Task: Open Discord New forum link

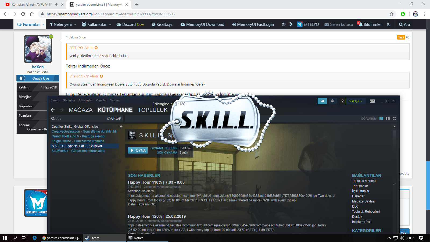Action: click(x=130, y=24)
